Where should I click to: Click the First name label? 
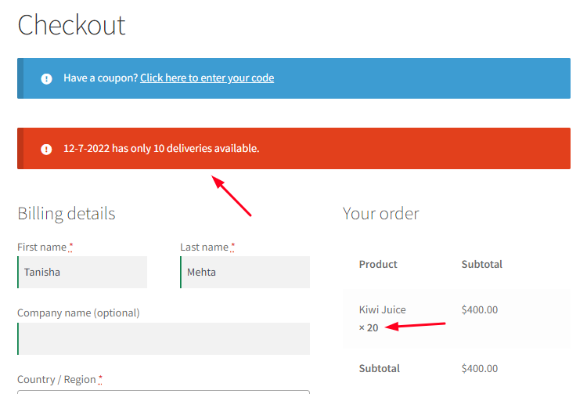[x=42, y=247]
